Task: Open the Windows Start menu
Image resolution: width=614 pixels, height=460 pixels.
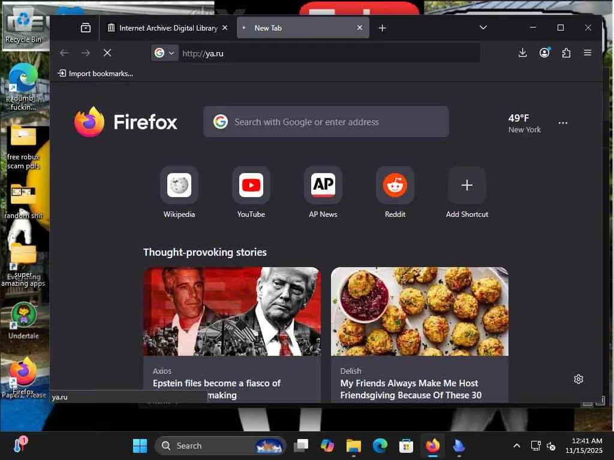Action: pos(140,446)
